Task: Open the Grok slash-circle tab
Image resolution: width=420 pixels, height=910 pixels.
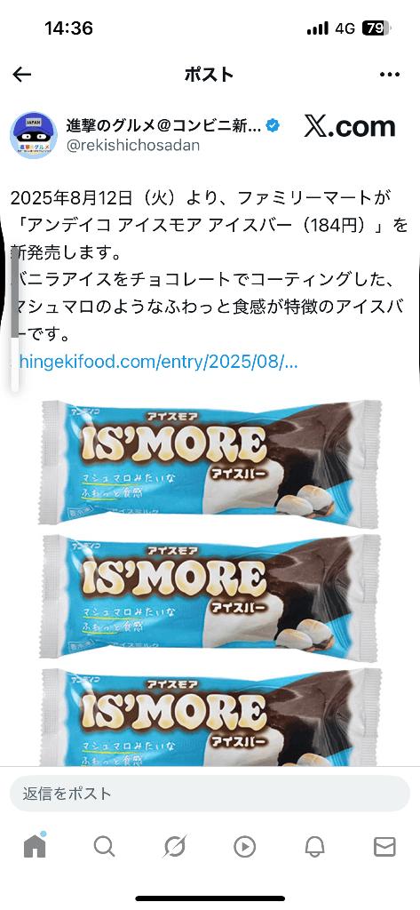Action: click(x=175, y=847)
